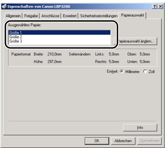Click the printer icon in title bar
Image resolution: width=165 pixels, height=148 pixels.
click(4, 6)
